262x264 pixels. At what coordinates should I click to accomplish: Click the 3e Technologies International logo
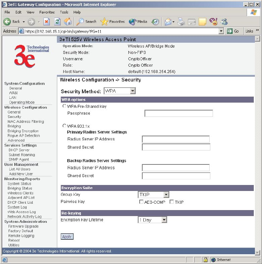coord(32,56)
